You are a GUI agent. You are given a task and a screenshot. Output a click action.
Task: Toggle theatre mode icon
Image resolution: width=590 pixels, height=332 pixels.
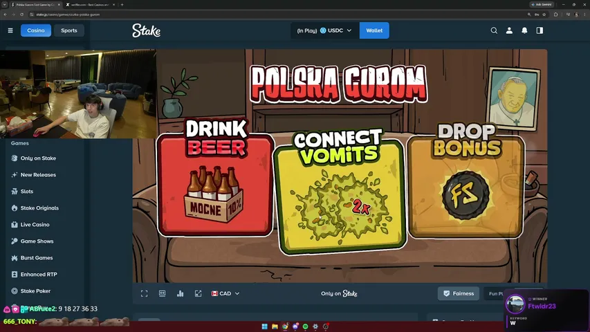[162, 293]
